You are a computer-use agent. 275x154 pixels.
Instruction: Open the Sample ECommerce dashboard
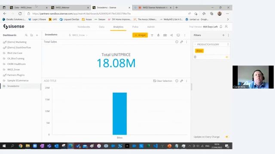tap(18, 80)
